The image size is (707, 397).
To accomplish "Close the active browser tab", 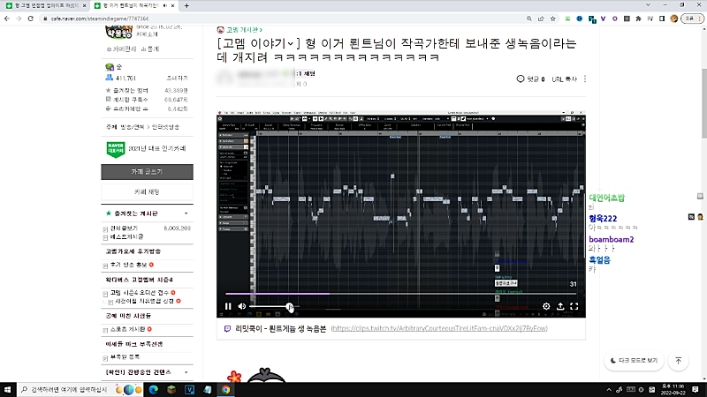I will click(x=172, y=6).
